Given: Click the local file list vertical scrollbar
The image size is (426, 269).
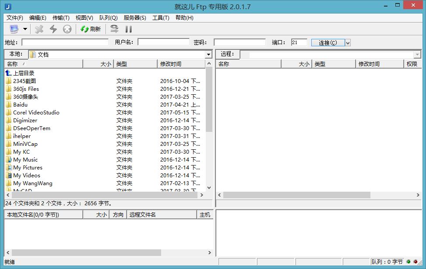Looking at the screenshot, I should tap(209, 131).
